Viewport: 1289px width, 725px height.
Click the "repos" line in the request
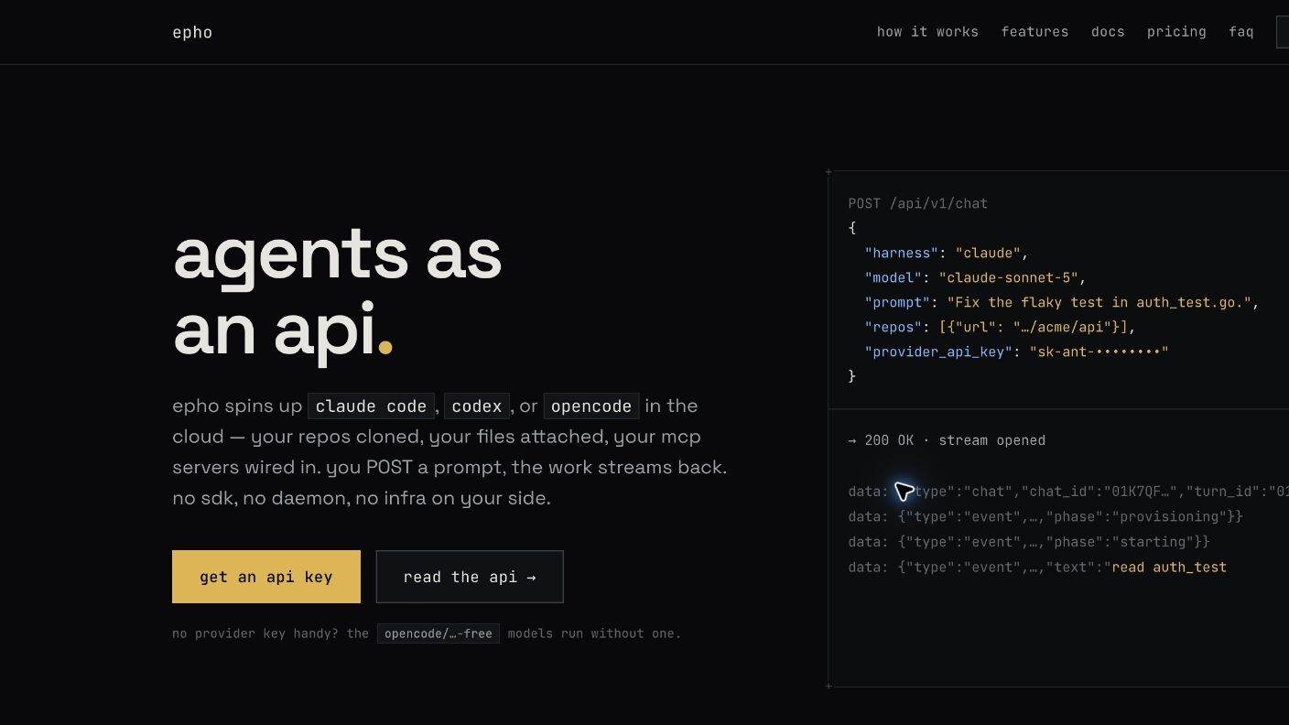tap(1000, 327)
